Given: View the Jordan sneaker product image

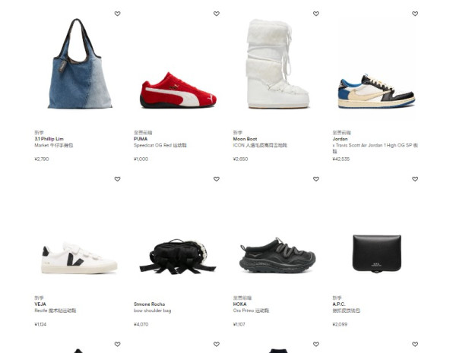Looking at the screenshot, I should tap(377, 91).
